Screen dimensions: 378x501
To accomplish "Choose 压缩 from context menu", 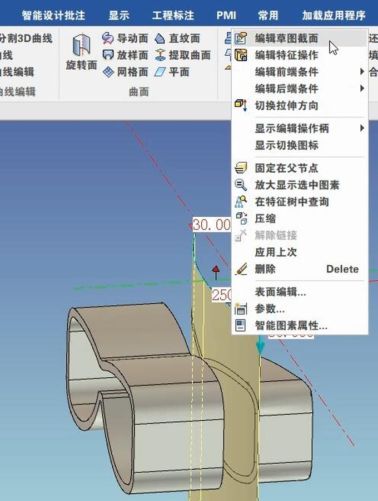I will click(300, 218).
